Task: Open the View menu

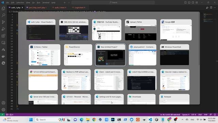Action: tap(28, 2)
